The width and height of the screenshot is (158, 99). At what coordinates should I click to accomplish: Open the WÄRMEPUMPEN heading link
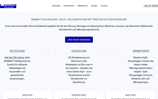(x=141, y=51)
